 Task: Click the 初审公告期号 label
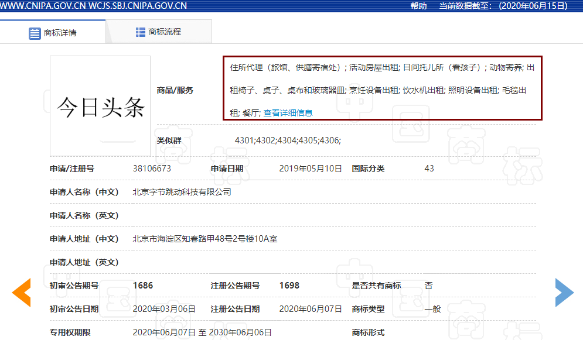click(74, 286)
